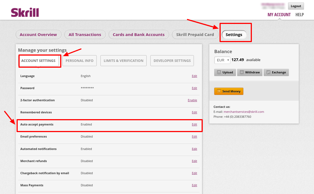
Task: Click the Balance heading
Action: pos(223,51)
